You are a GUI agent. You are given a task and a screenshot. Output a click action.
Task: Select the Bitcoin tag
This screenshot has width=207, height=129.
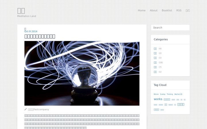[x=156, y=94]
